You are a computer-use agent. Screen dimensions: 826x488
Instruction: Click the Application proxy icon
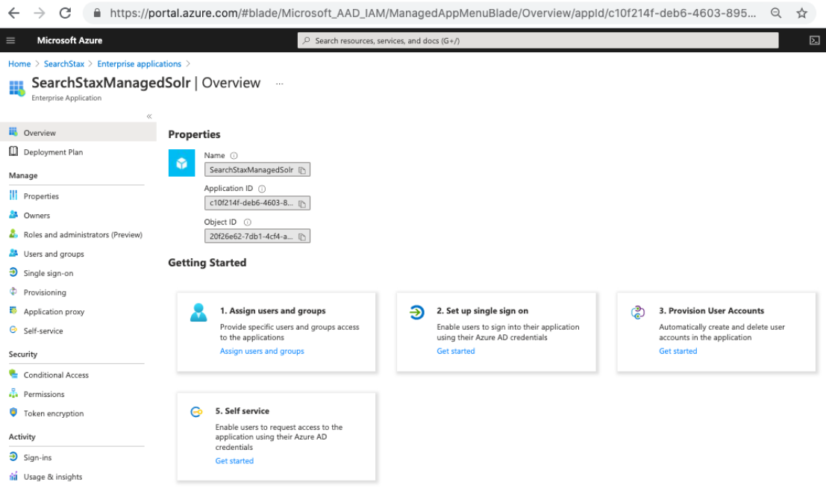(x=13, y=310)
